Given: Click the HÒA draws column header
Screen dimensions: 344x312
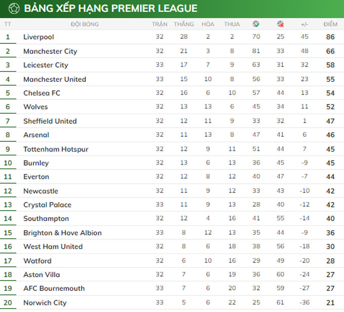Looking at the screenshot, I should pos(207,24).
